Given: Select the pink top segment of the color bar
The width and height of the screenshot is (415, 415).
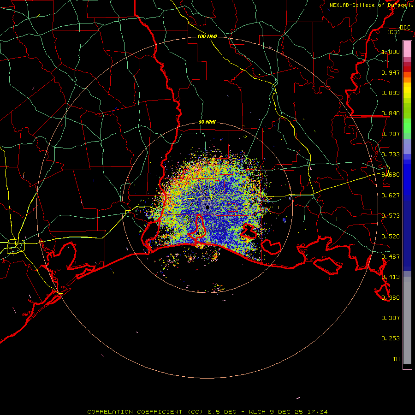Looking at the screenshot, I should coord(407,49).
